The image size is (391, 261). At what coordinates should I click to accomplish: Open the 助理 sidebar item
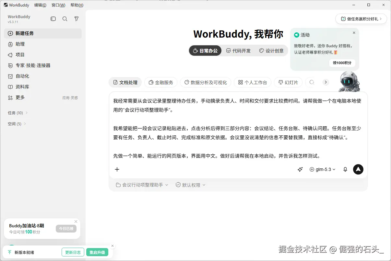pyautogui.click(x=43, y=44)
